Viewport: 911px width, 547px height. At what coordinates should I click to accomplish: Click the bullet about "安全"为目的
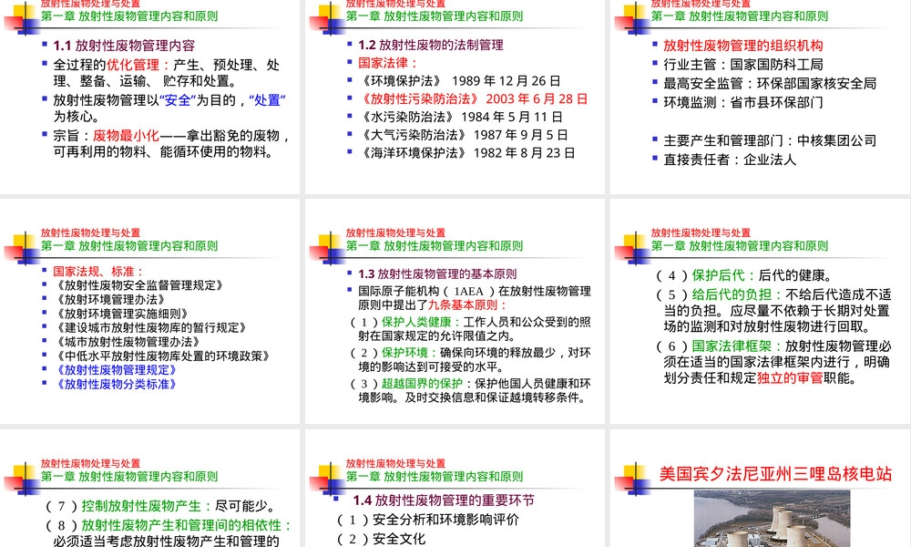coord(169,108)
